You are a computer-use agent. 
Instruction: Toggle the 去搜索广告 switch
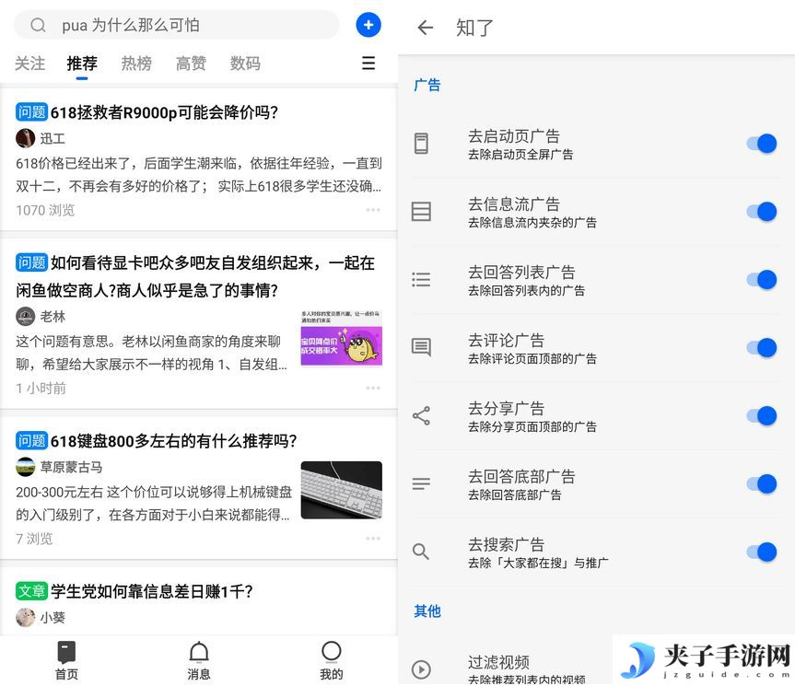tap(762, 552)
